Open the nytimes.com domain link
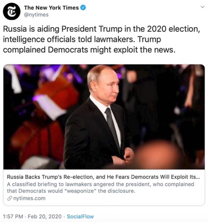208x222 pixels. click(x=29, y=198)
